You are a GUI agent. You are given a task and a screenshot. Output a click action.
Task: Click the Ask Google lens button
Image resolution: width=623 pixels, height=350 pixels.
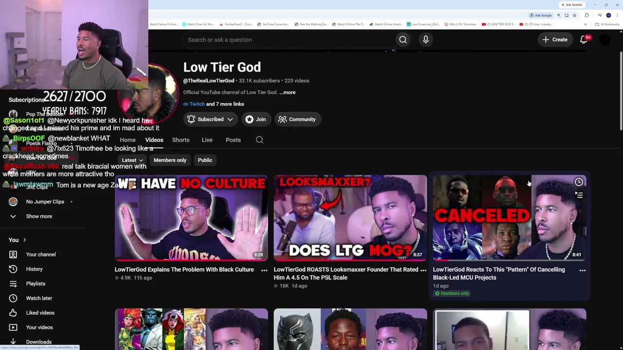tap(541, 15)
